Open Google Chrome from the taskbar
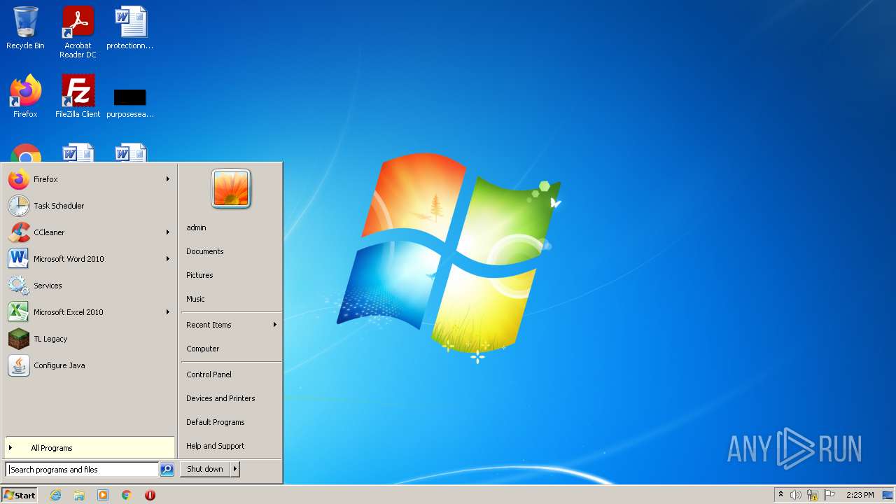This screenshot has height=504, width=896. (x=127, y=495)
